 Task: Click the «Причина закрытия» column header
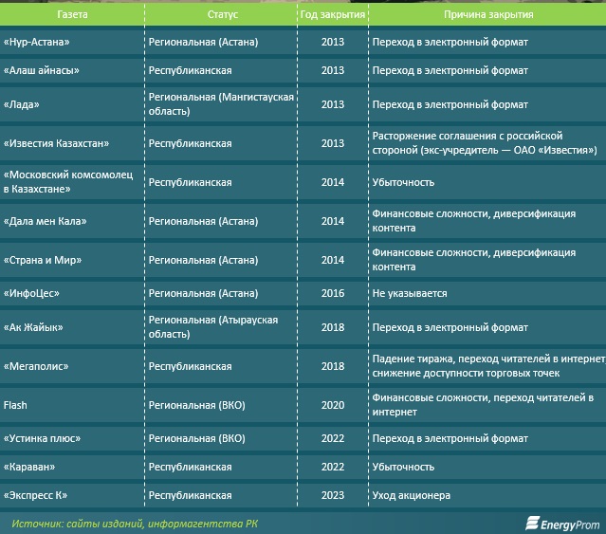[488, 14]
